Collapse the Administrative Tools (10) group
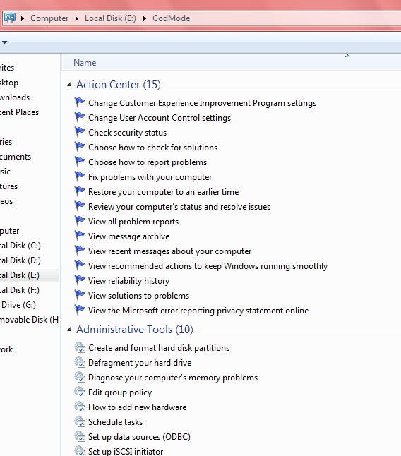 click(69, 330)
